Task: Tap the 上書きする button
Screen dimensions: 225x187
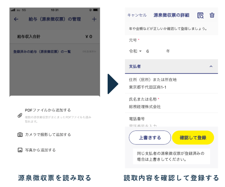Action: tap(150, 138)
